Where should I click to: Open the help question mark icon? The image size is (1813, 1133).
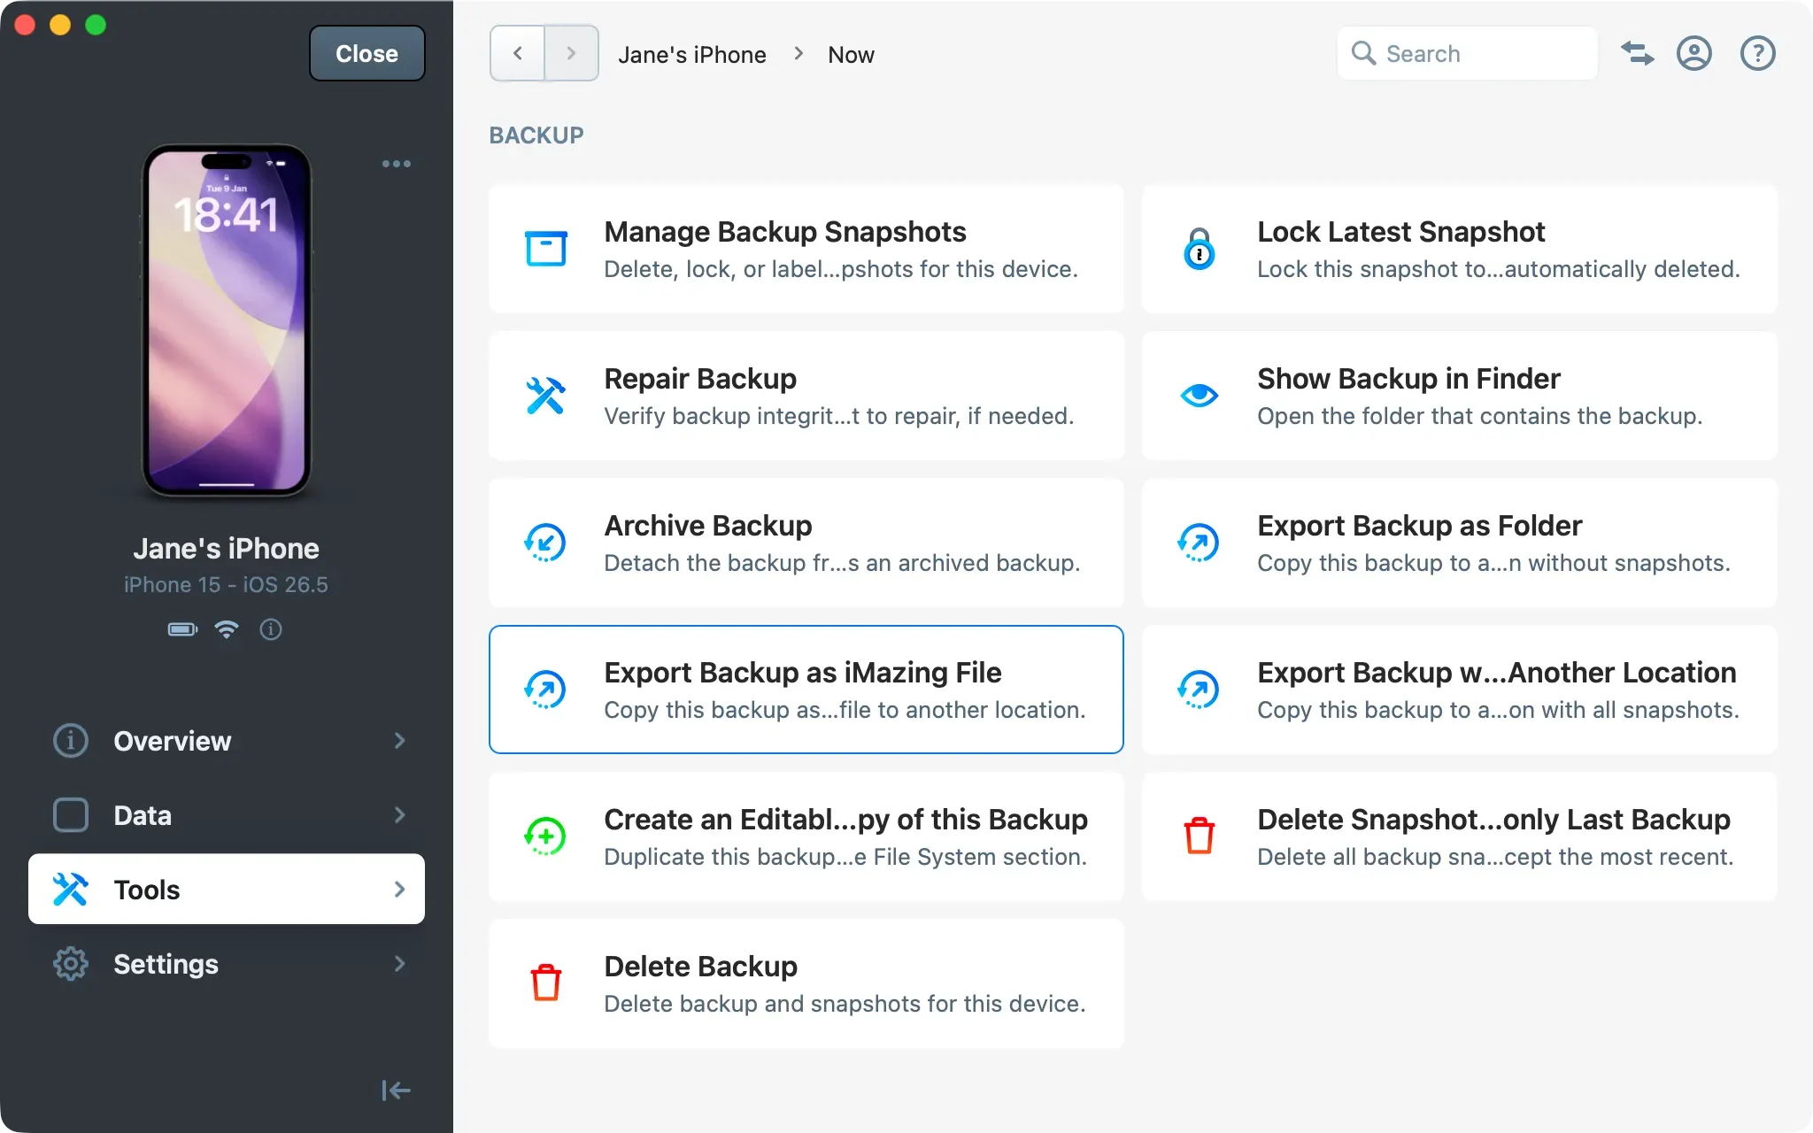tap(1757, 54)
